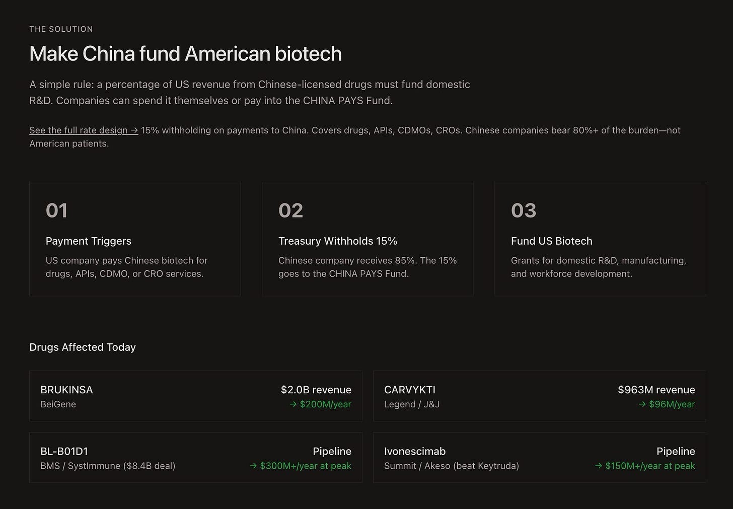Click the '$2.0B revenue' figure
The height and width of the screenshot is (509, 733).
pos(316,390)
